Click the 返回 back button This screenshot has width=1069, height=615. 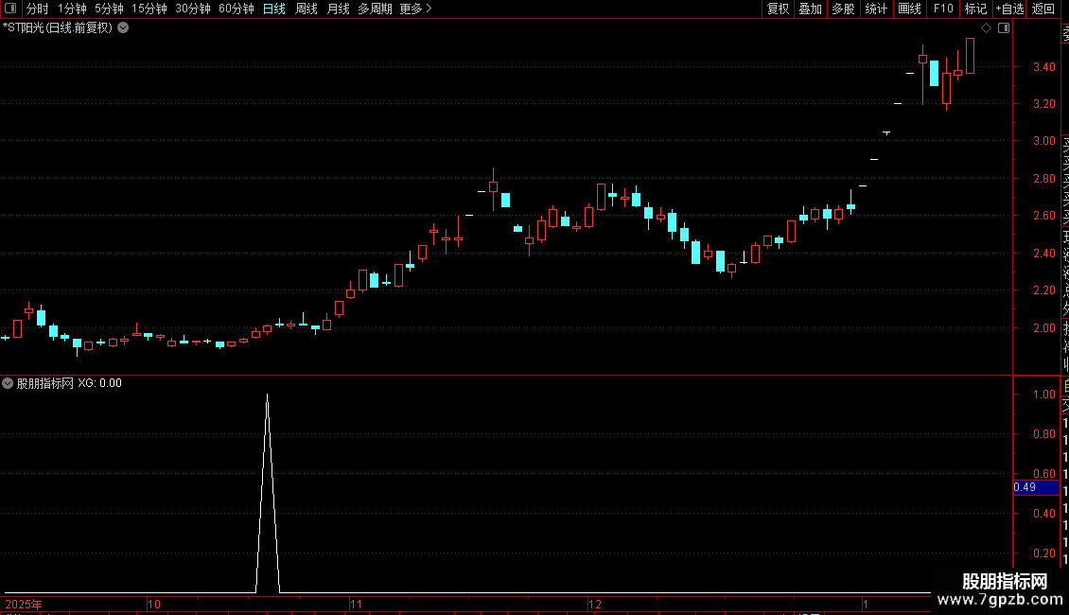(x=1043, y=9)
